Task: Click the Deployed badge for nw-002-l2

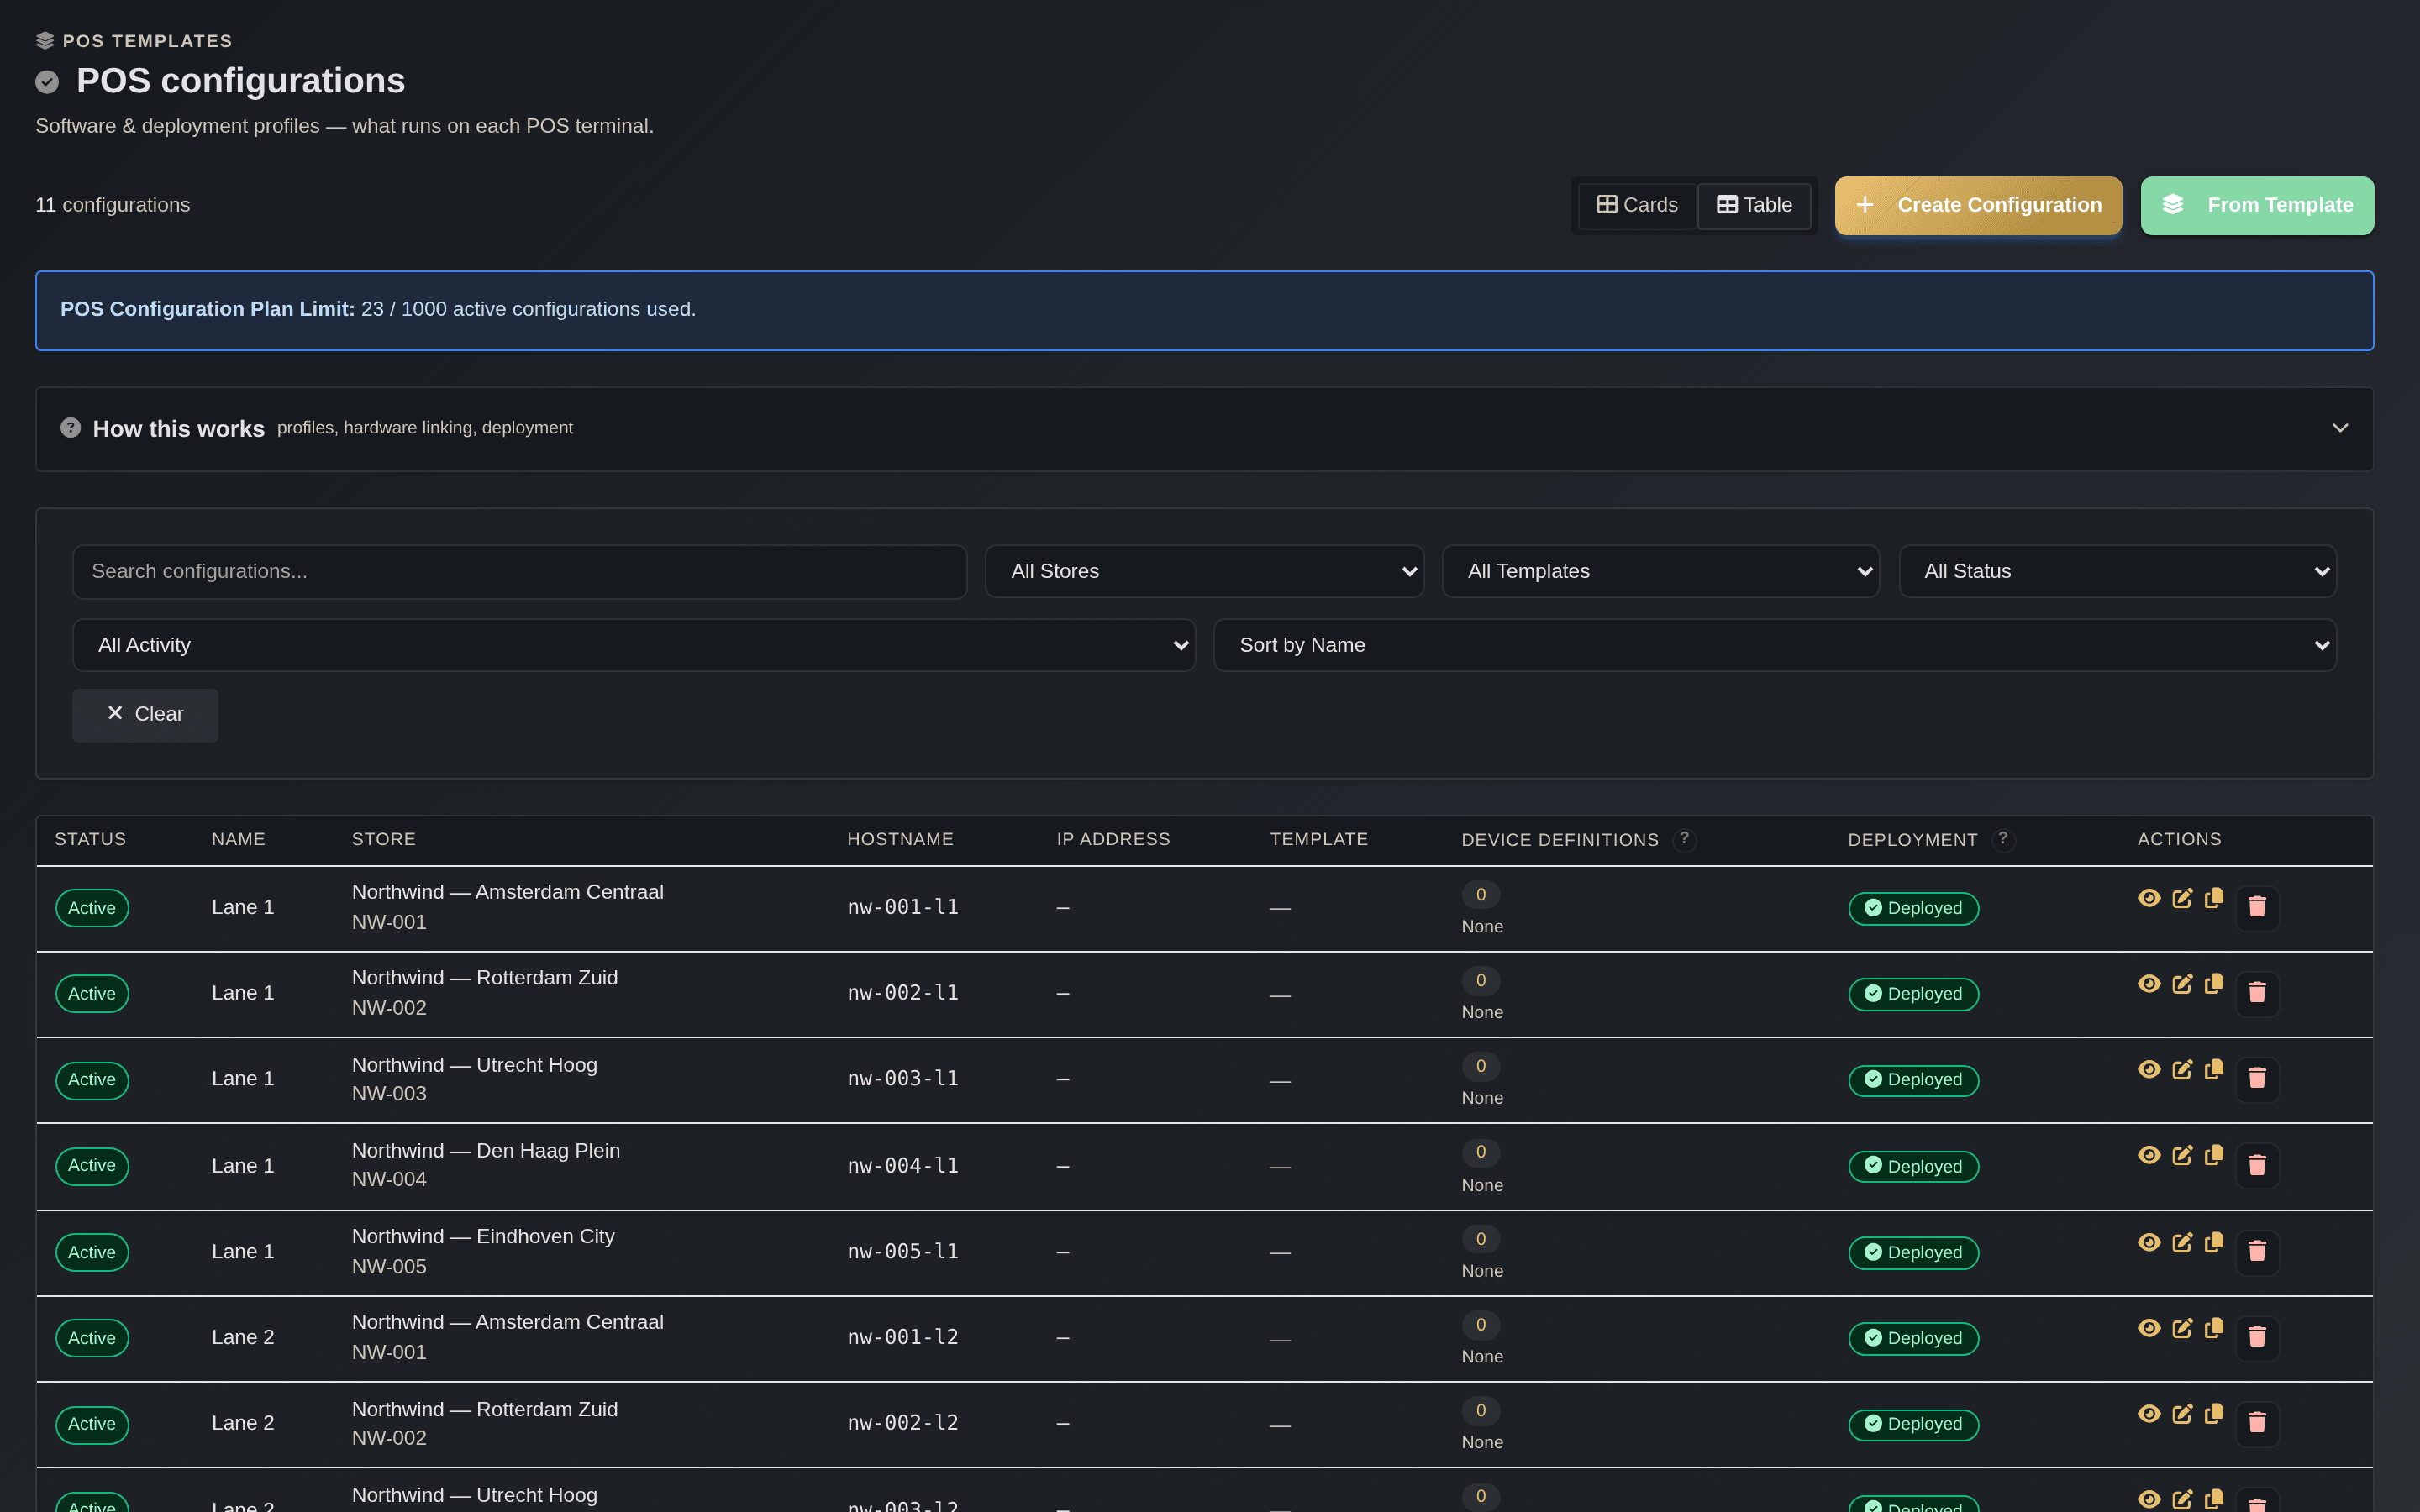Action: coord(1913,1424)
